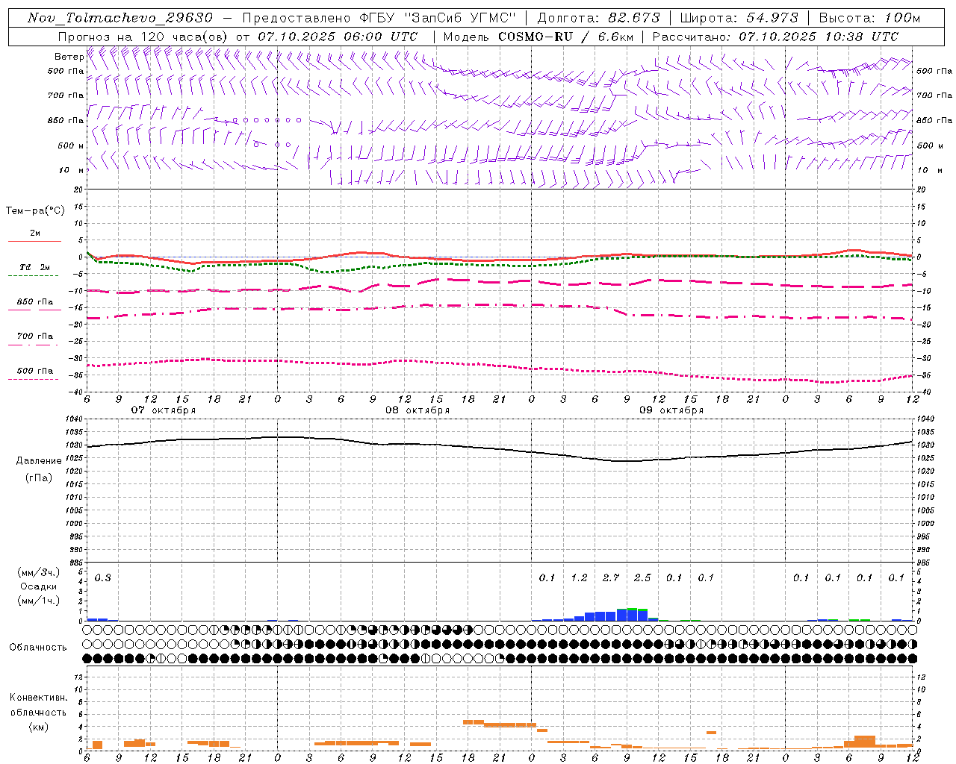Click the 0.3 precipitation amount
Screen dimensions: 956x764
pos(102,577)
